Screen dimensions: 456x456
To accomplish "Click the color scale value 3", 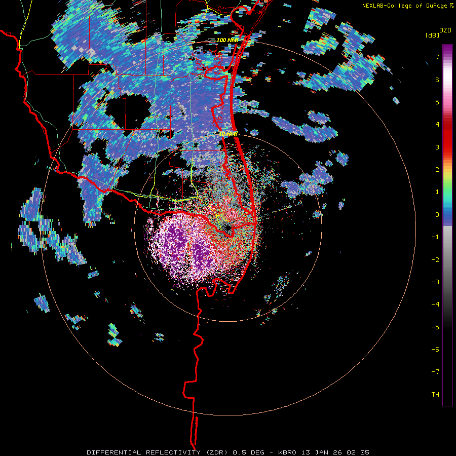I will coord(437,147).
